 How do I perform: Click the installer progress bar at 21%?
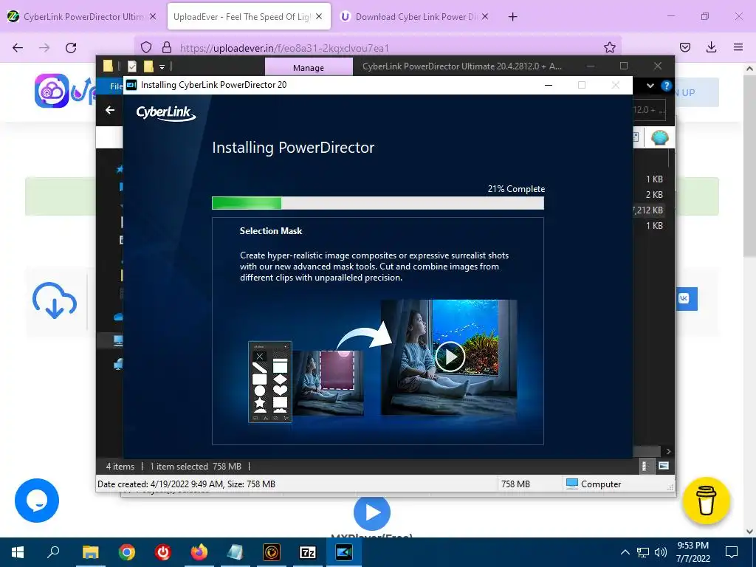click(x=377, y=204)
